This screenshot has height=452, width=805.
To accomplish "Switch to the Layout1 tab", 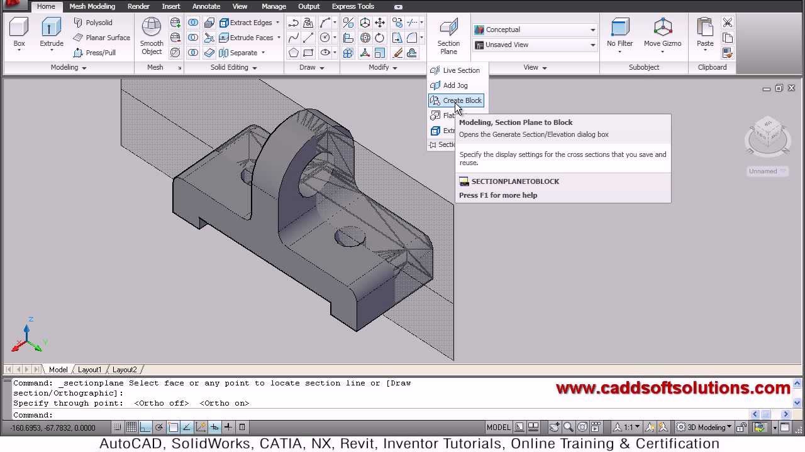I will point(90,370).
